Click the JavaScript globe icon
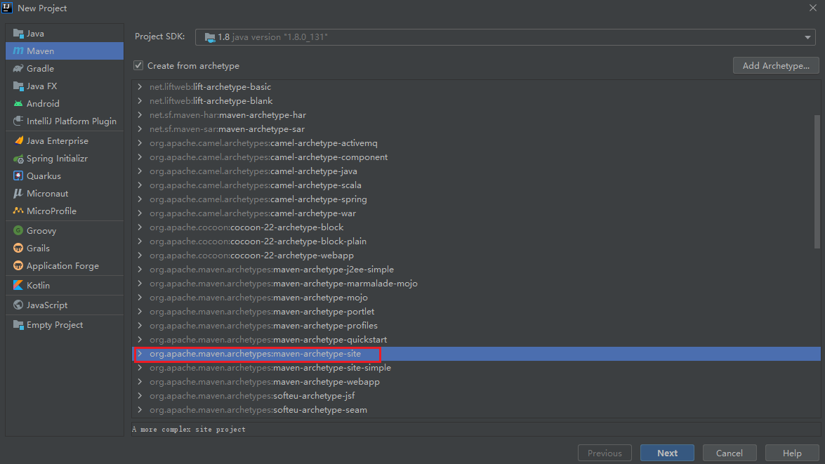 [x=18, y=305]
